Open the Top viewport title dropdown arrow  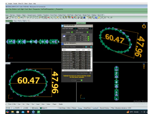pyautogui.click(x=9, y=23)
